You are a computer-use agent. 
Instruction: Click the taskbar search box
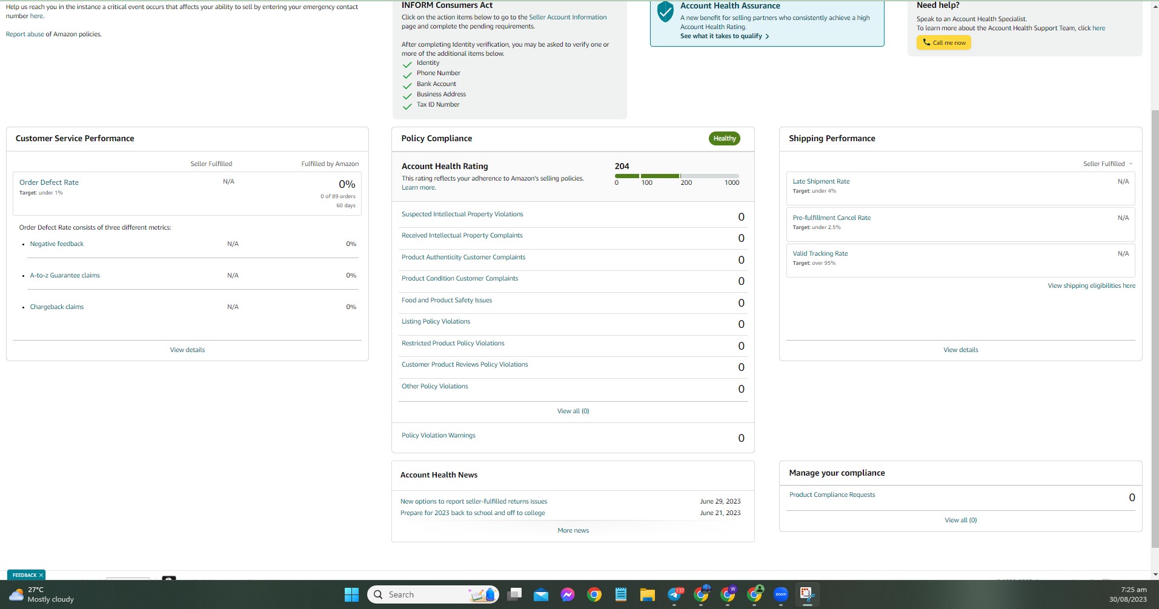pos(433,594)
